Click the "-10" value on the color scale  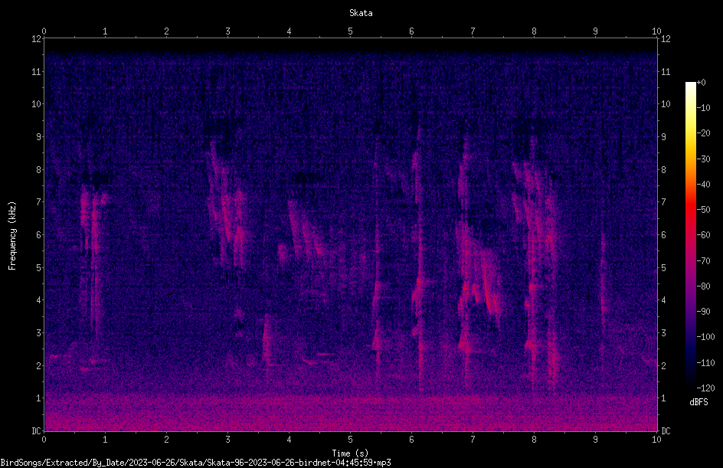(703, 108)
